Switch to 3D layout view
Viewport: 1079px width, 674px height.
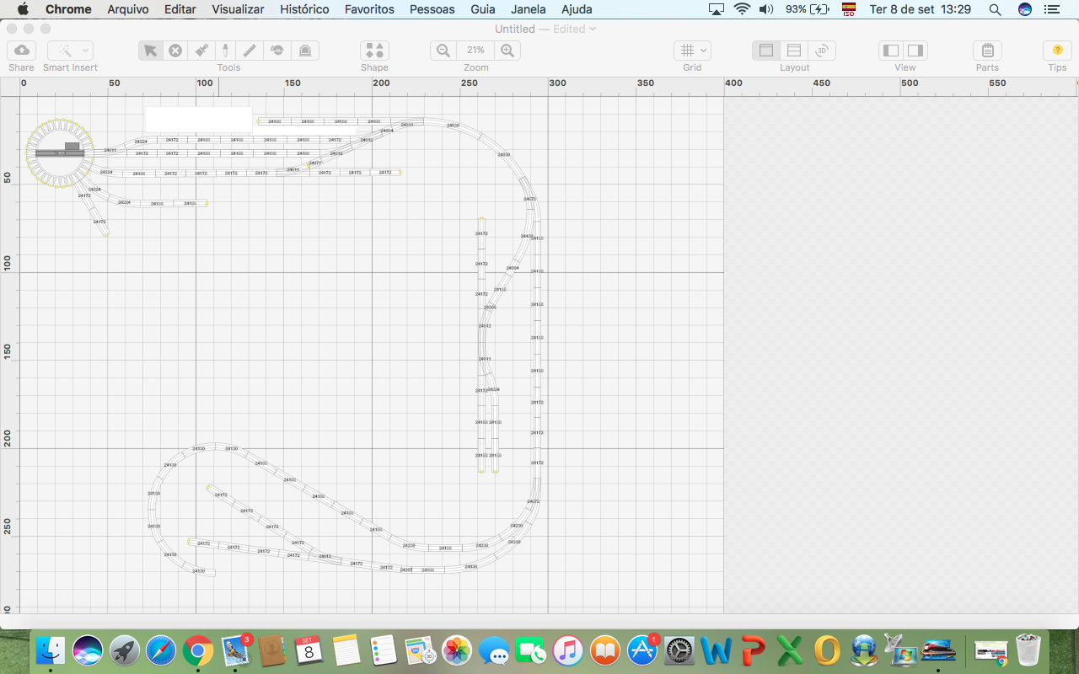(x=822, y=51)
